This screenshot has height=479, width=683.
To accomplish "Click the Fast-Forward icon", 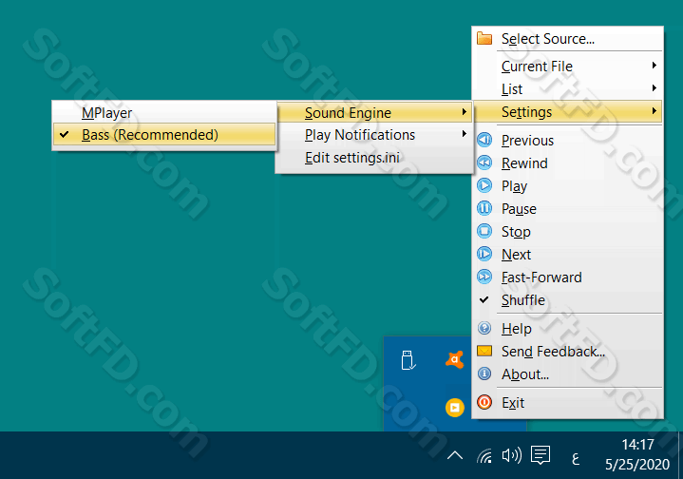I will pos(484,277).
